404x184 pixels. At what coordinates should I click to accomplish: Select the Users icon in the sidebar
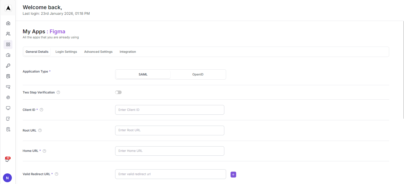(8, 34)
